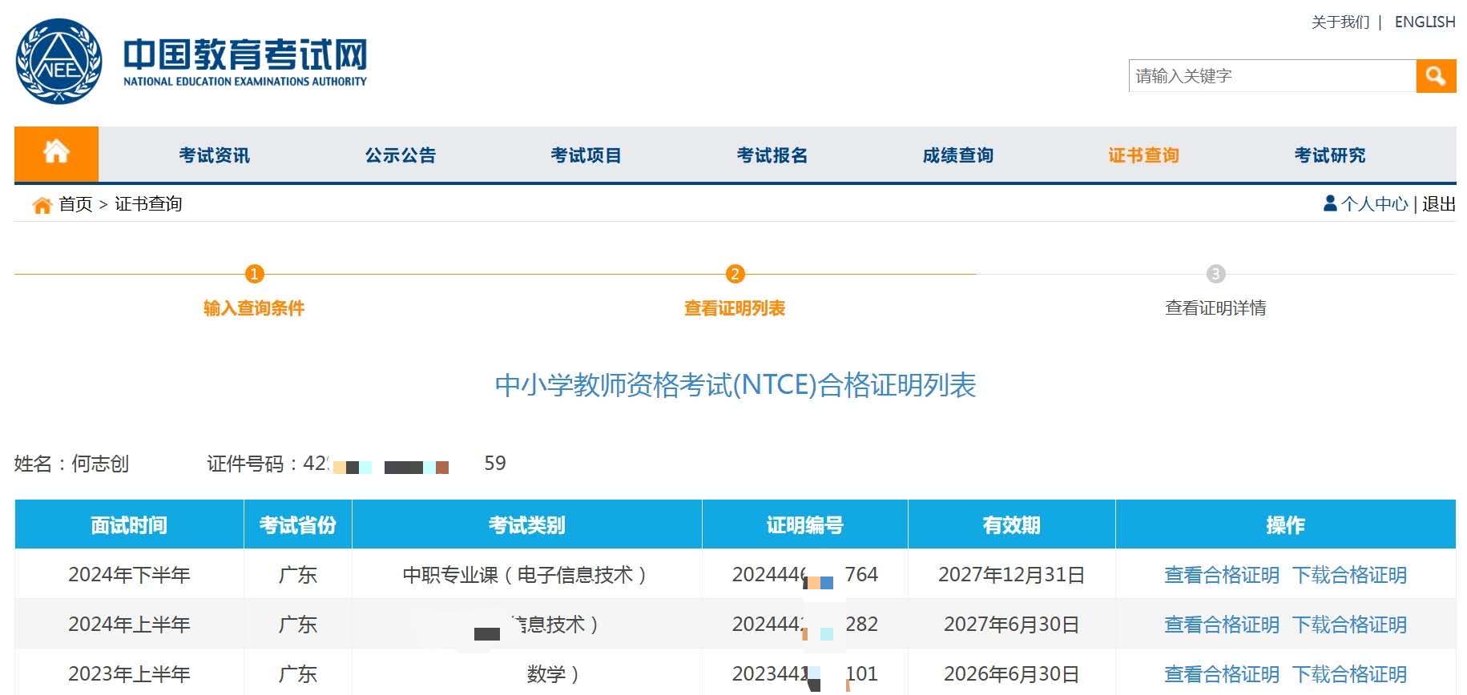Select the 2027年12月31日 validity cell
The height and width of the screenshot is (695, 1467).
[1012, 575]
